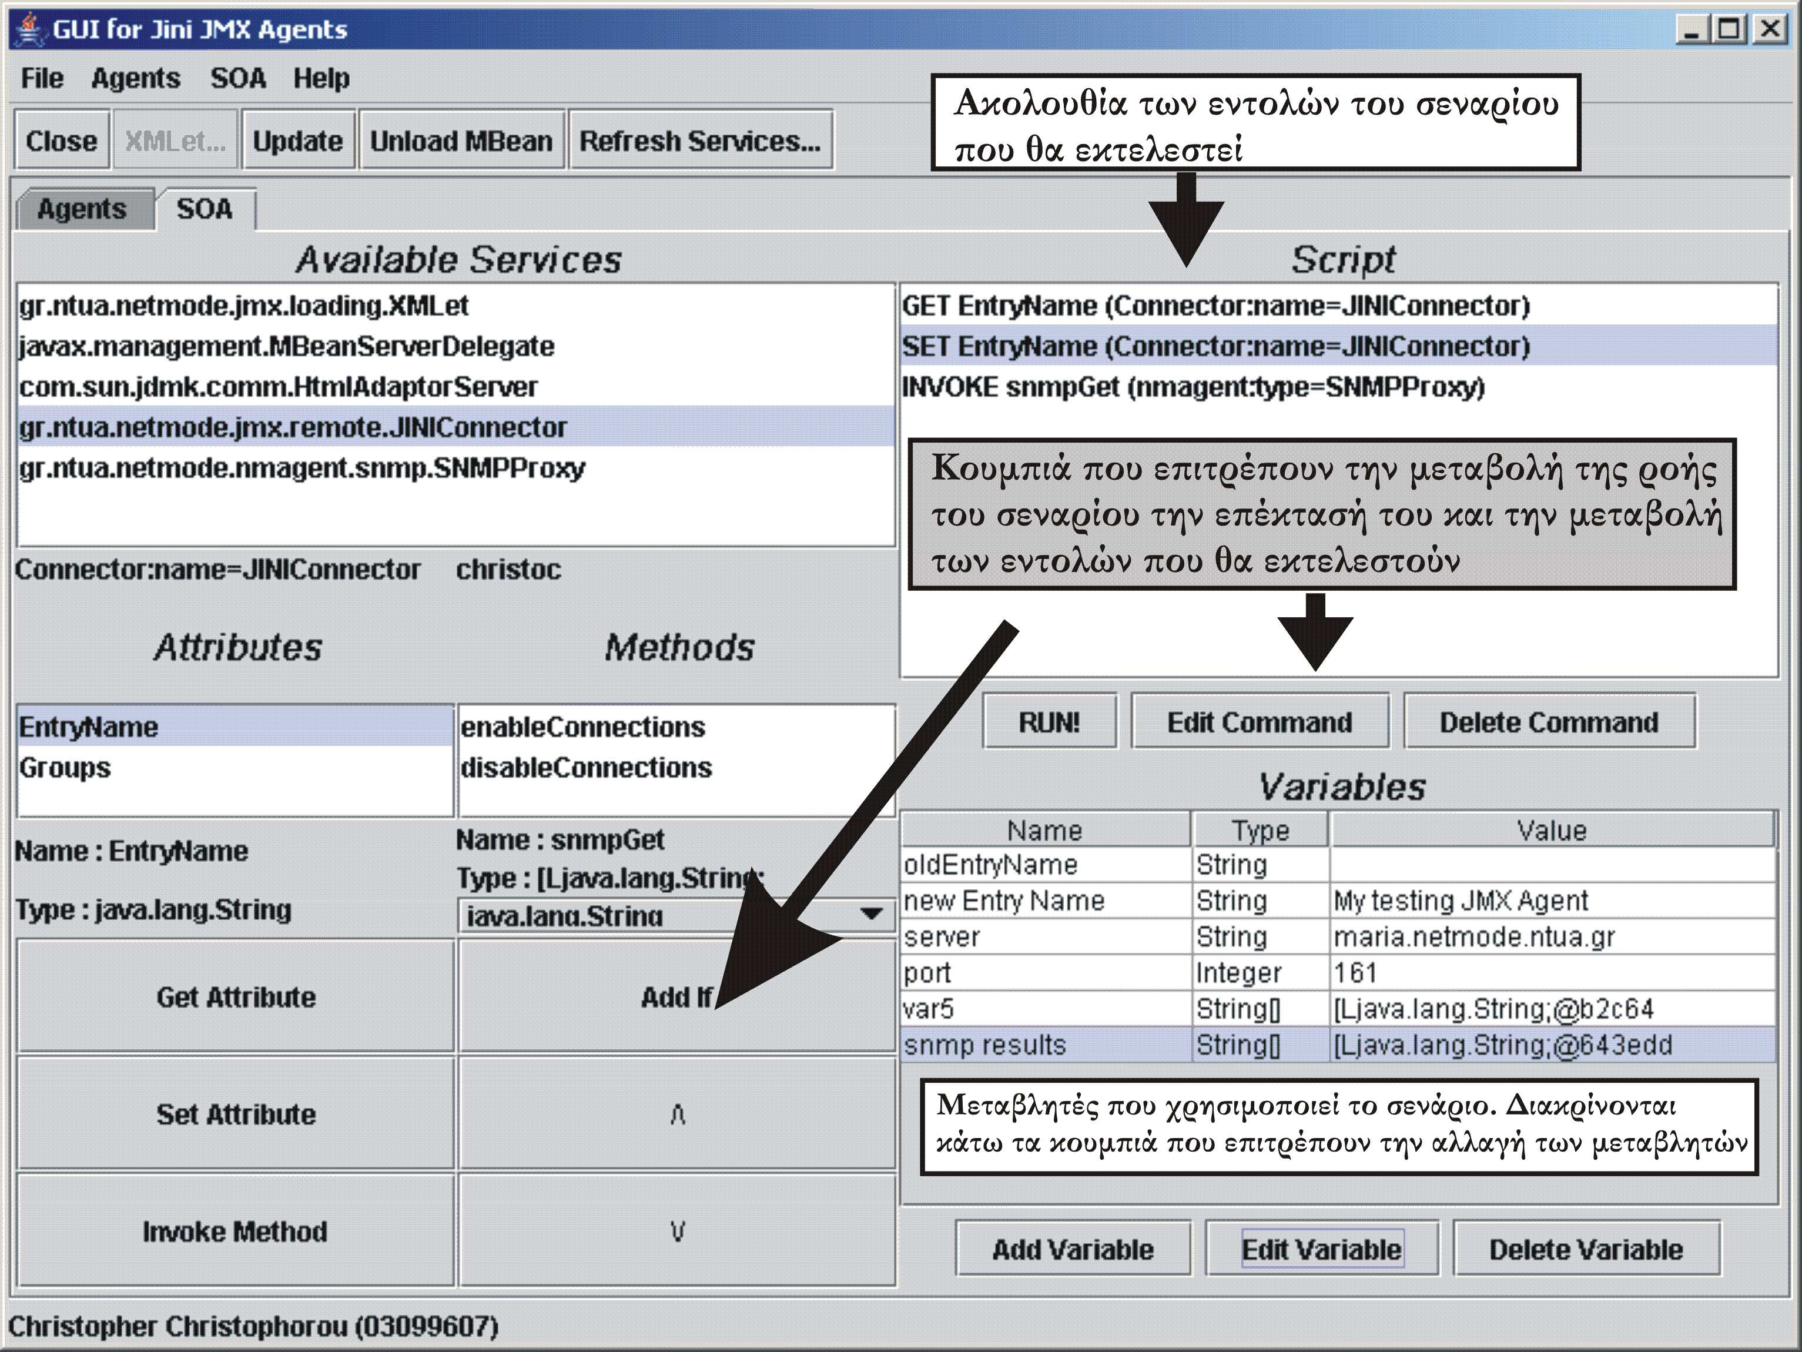
Task: Select disableConnections method
Action: coord(676,767)
